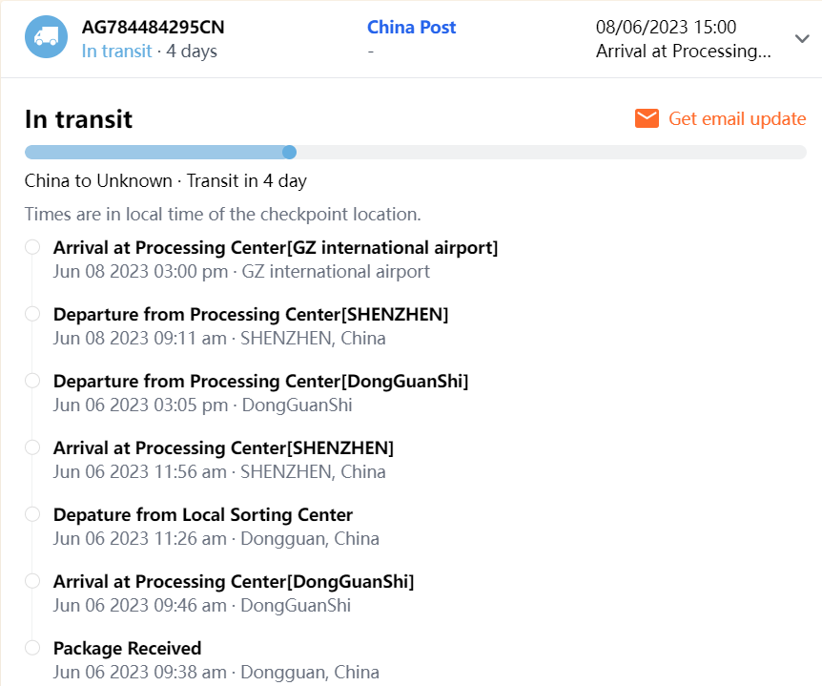
Task: Open the China Post carrier link
Action: tap(411, 27)
